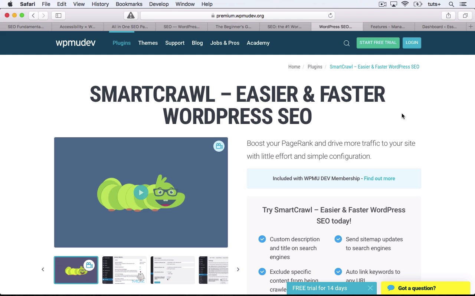The height and width of the screenshot is (296, 475).
Task: Open Blog in site navigation
Action: pyautogui.click(x=197, y=43)
